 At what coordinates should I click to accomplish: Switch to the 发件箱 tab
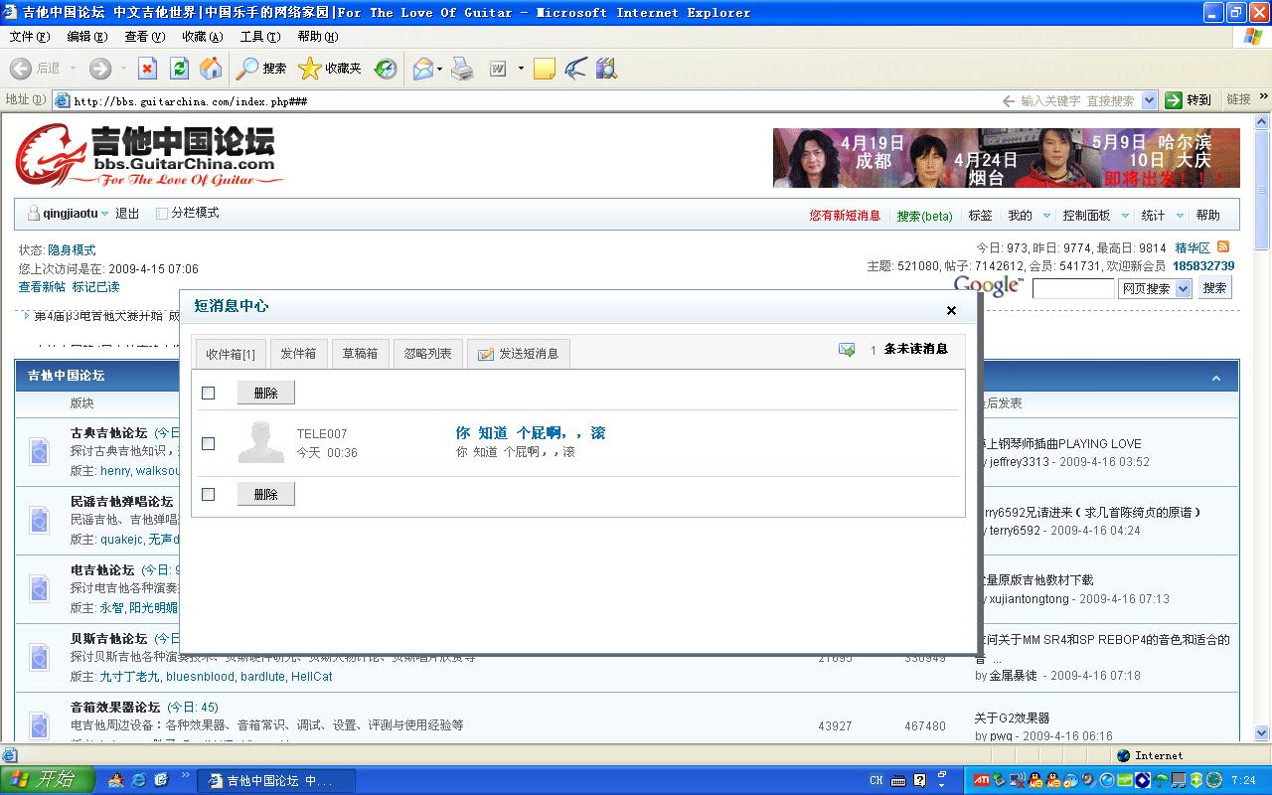click(x=298, y=354)
